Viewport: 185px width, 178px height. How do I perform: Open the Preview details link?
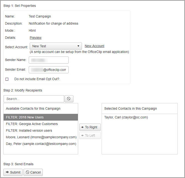coord(36,38)
